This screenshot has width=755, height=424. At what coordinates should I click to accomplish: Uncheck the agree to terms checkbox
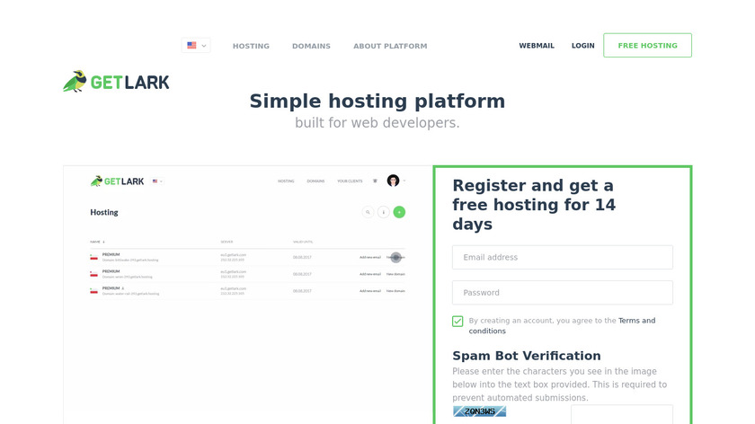coord(457,321)
